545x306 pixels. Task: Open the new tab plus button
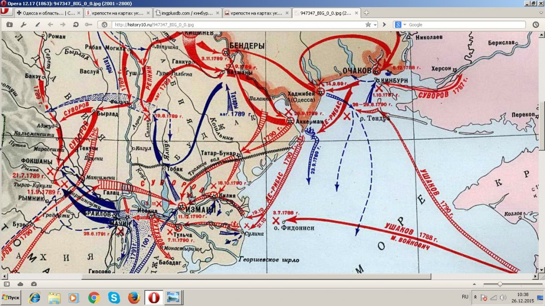point(367,13)
